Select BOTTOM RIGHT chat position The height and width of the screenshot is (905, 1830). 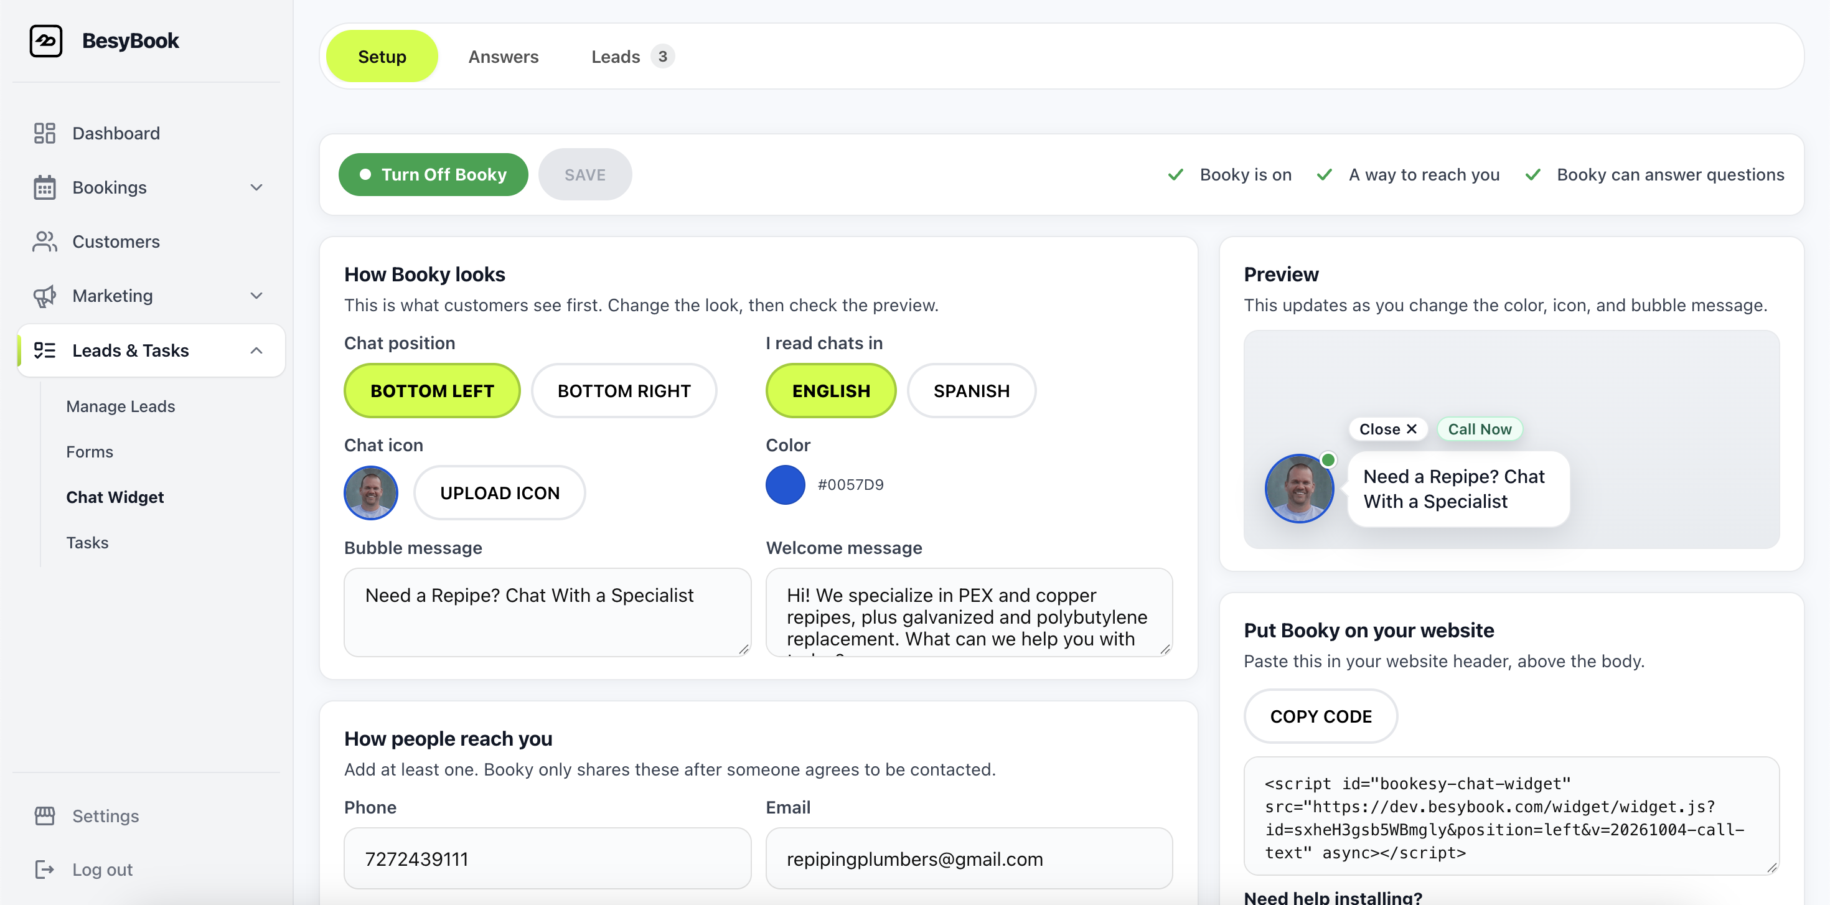624,391
